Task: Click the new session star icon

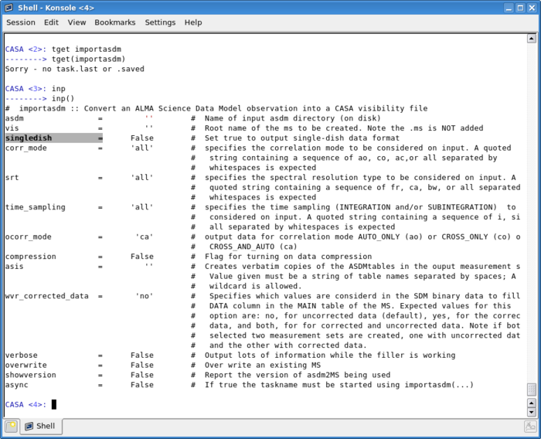Action: tap(11, 427)
